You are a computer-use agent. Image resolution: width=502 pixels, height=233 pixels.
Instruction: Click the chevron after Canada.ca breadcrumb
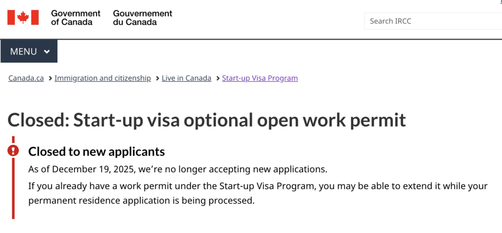point(50,78)
